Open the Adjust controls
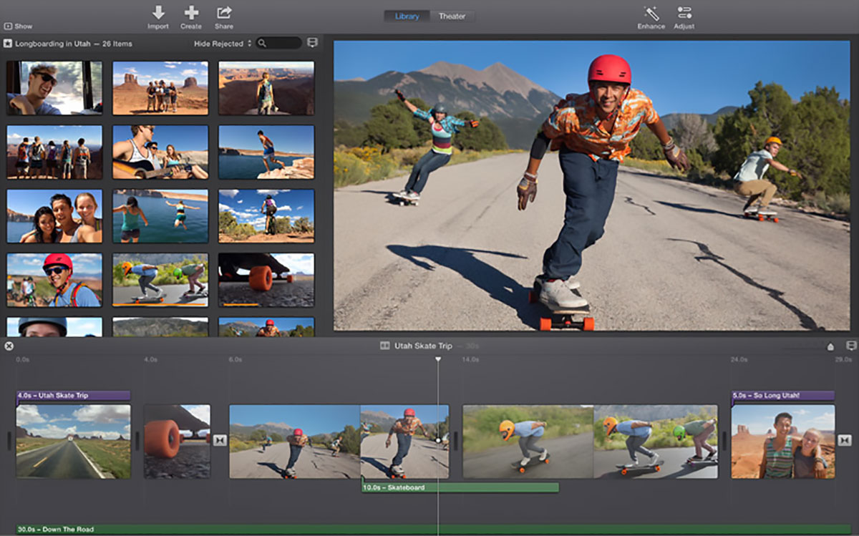This screenshot has width=859, height=536. [x=684, y=13]
